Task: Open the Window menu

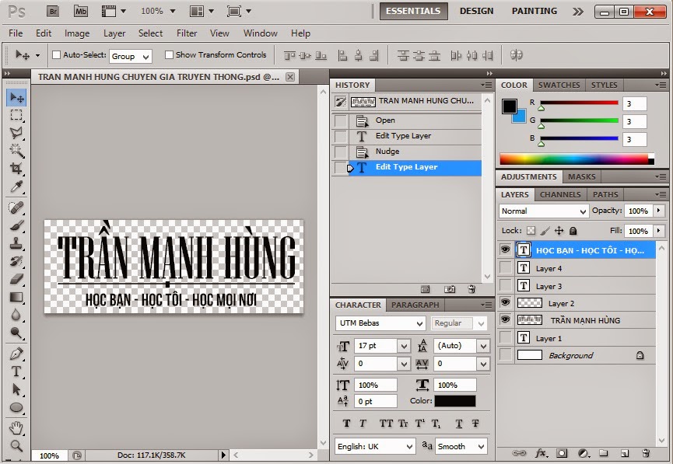Action: pos(260,33)
